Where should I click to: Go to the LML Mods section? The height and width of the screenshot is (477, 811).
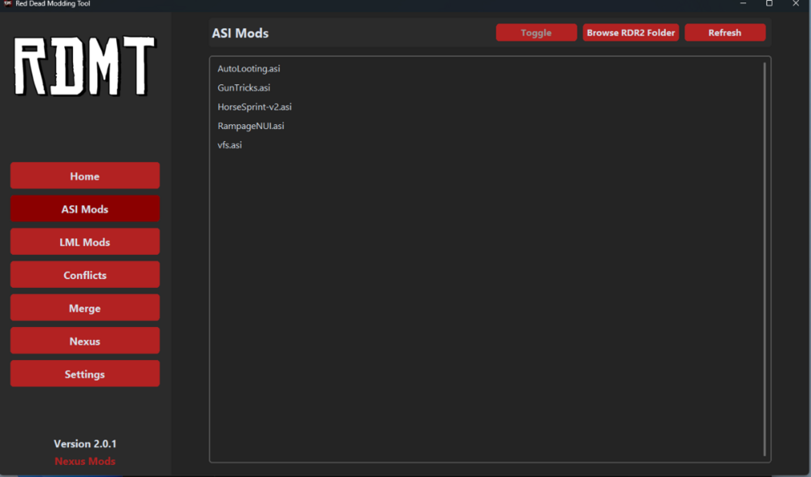pyautogui.click(x=85, y=242)
